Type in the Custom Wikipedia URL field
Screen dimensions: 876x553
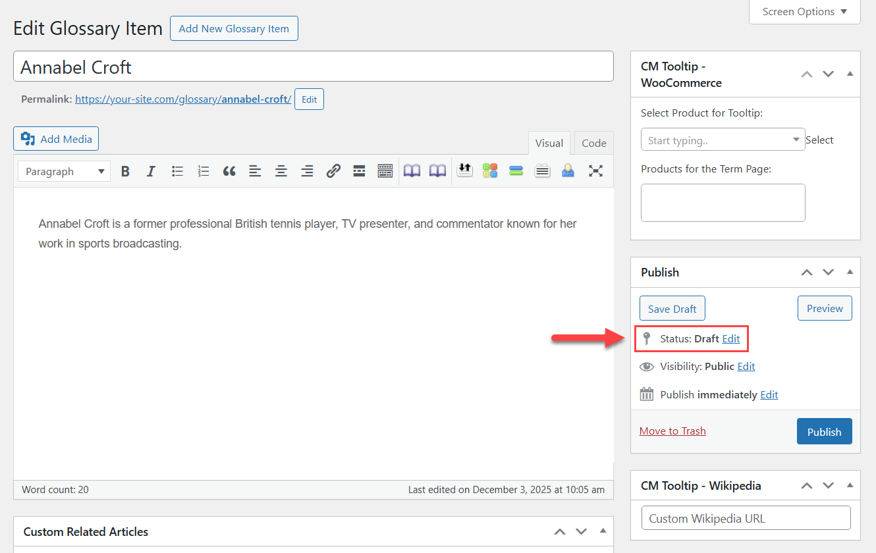coord(746,518)
